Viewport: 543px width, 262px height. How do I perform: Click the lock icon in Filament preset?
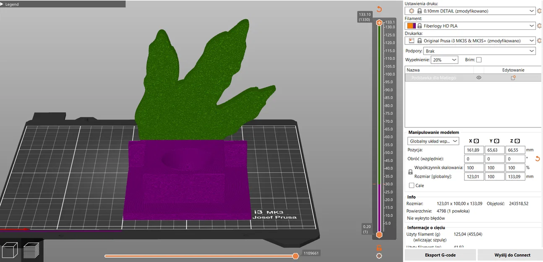420,26
